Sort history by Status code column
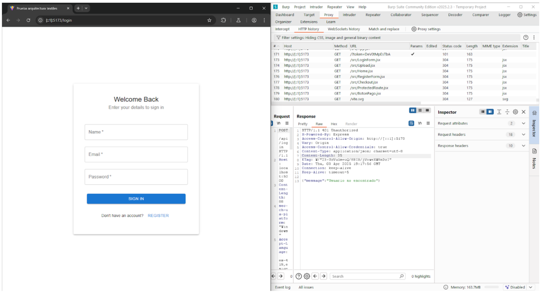Screen dimensions: 541x293 click(452, 46)
